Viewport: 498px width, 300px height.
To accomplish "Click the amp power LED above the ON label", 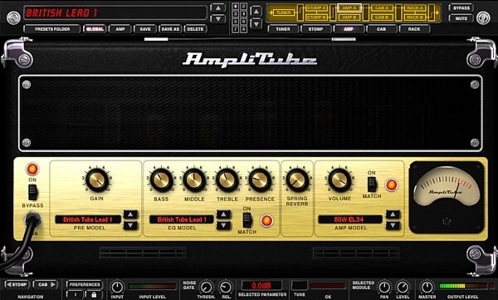I will coord(32,170).
